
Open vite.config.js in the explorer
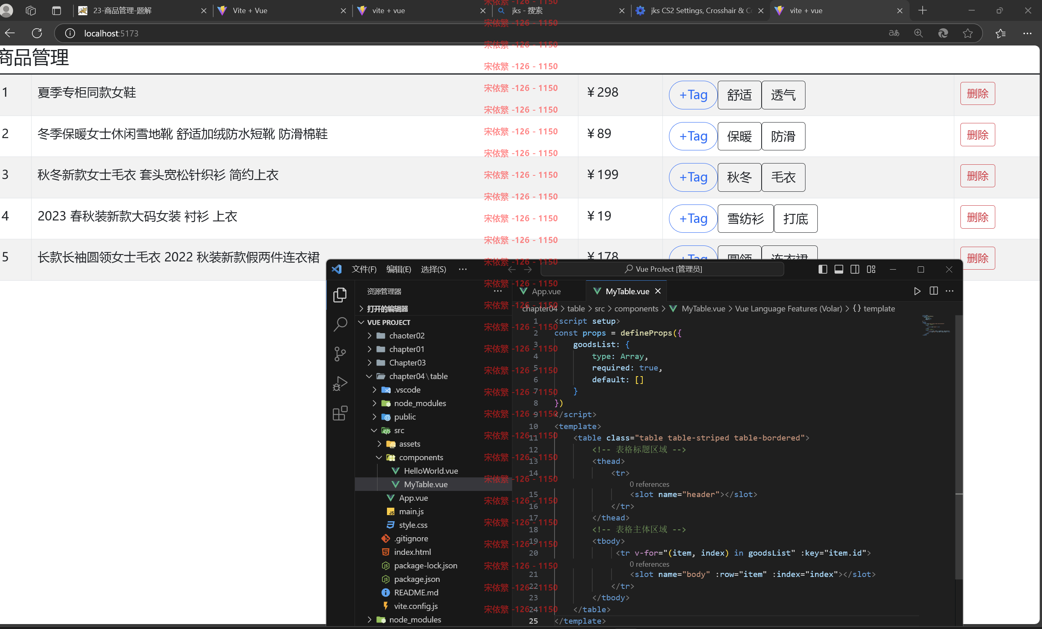(x=416, y=606)
